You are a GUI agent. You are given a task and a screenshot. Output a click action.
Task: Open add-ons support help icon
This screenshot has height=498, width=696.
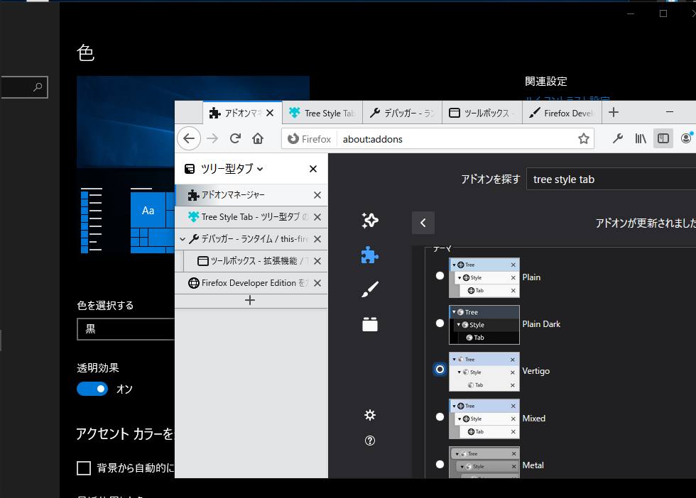(370, 441)
